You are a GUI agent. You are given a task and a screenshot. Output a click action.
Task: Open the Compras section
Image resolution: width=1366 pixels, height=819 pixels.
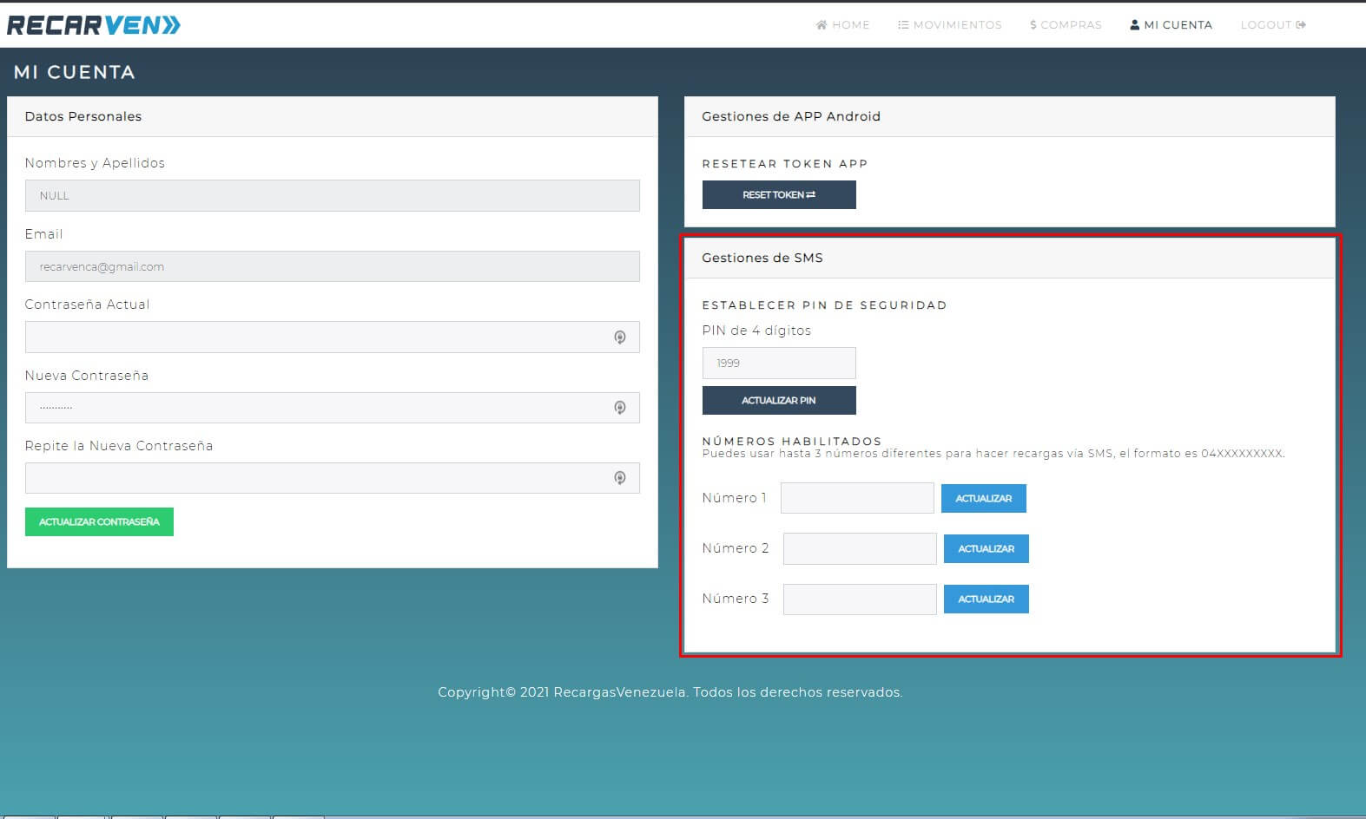tap(1066, 25)
